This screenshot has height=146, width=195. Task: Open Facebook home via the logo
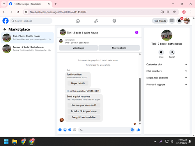click(x=5, y=21)
